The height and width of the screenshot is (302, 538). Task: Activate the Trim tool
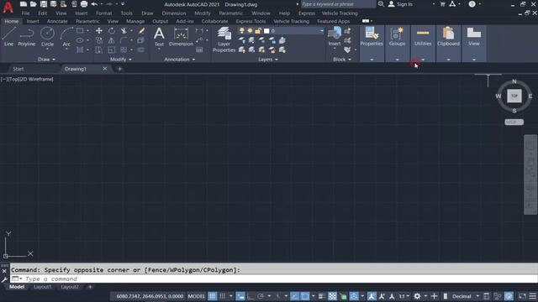point(124,30)
